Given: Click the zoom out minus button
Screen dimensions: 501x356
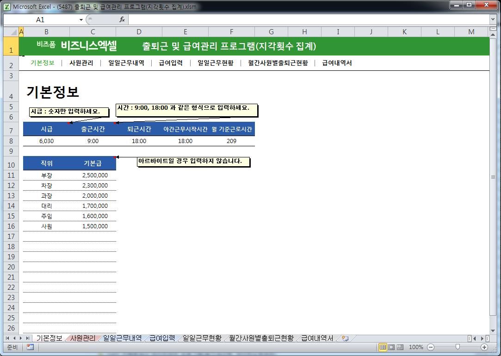Looking at the screenshot, I should [431, 347].
